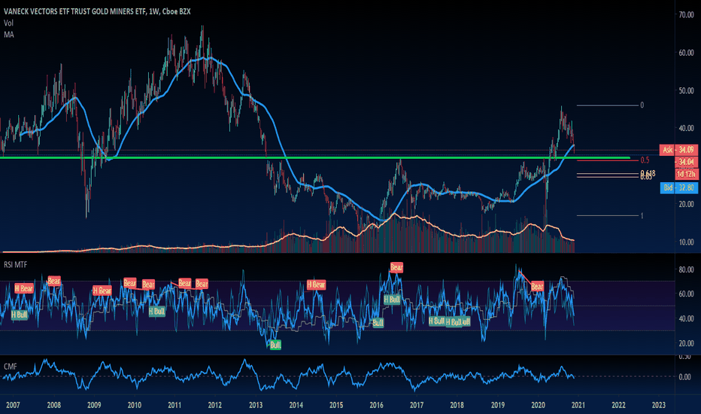Viewport: 701px width, 414px height.
Task: Click the H Bear label near 2014 in RSI
Action: pyautogui.click(x=316, y=285)
